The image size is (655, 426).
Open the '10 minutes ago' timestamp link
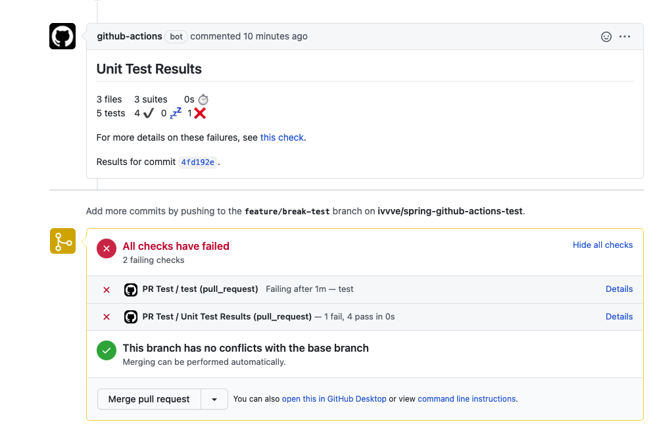(x=276, y=36)
